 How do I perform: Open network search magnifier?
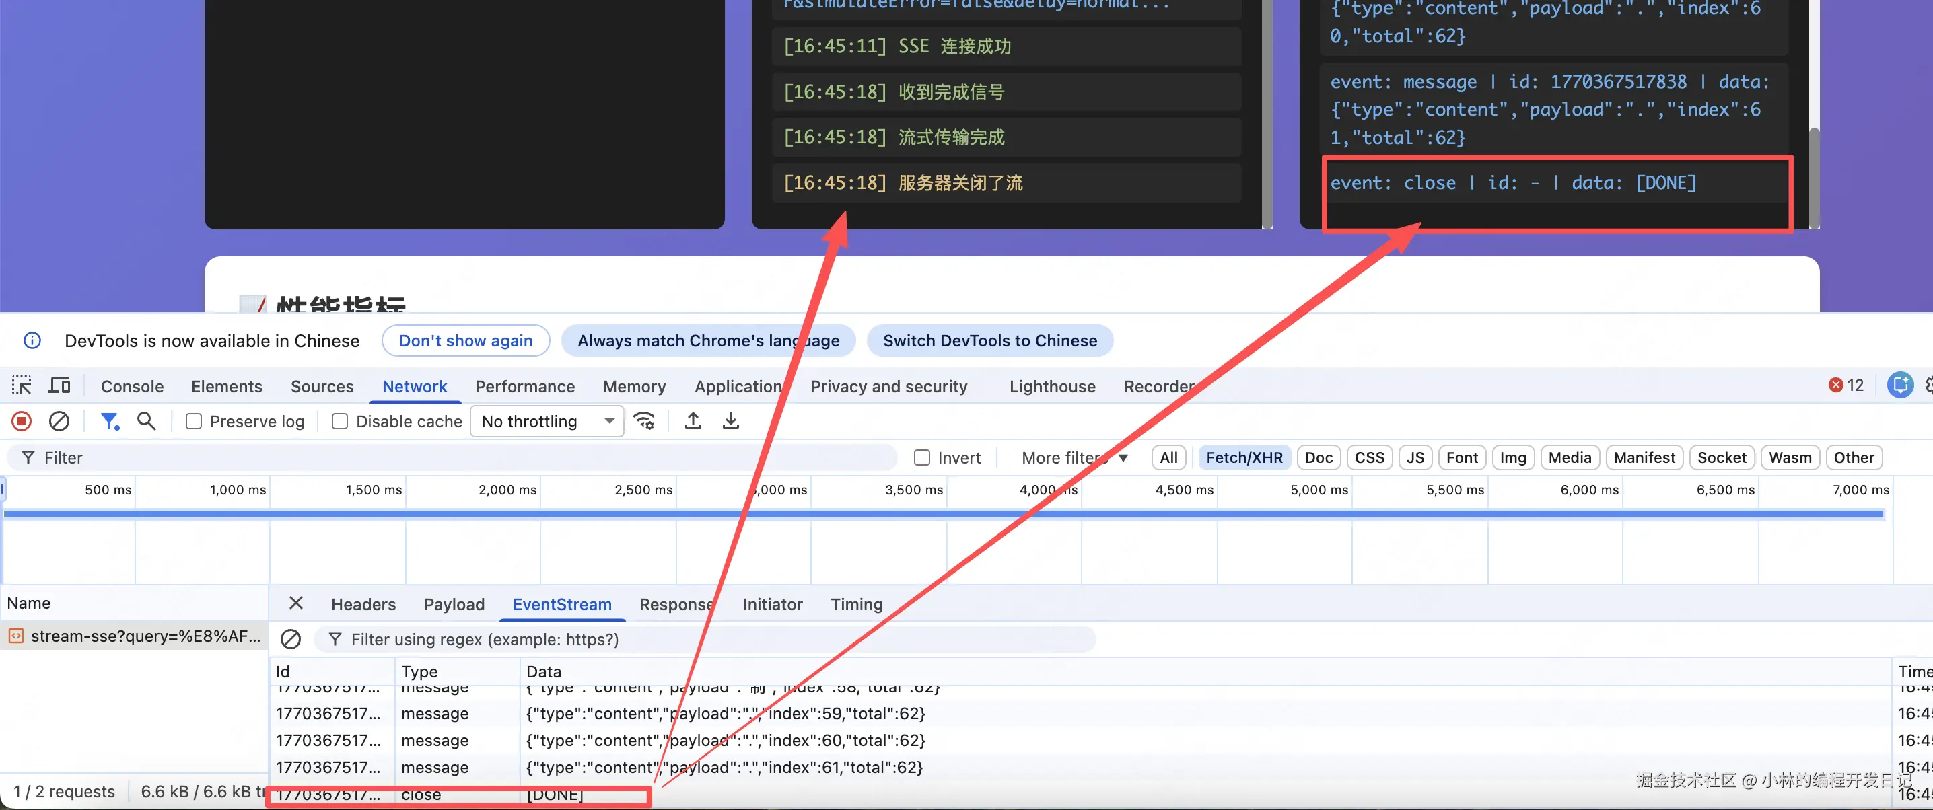pyautogui.click(x=146, y=422)
